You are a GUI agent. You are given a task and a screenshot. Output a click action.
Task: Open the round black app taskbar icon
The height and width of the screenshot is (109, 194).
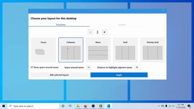93,106
